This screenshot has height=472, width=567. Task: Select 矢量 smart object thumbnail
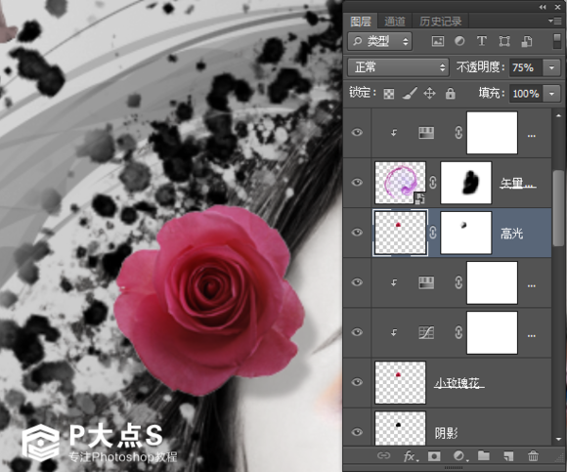tap(400, 183)
